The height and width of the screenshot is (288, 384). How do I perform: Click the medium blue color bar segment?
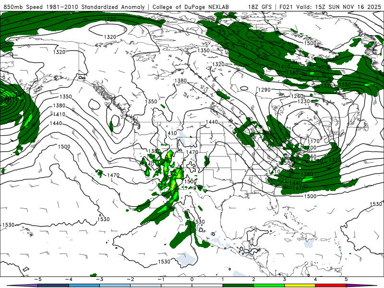tap(84, 286)
